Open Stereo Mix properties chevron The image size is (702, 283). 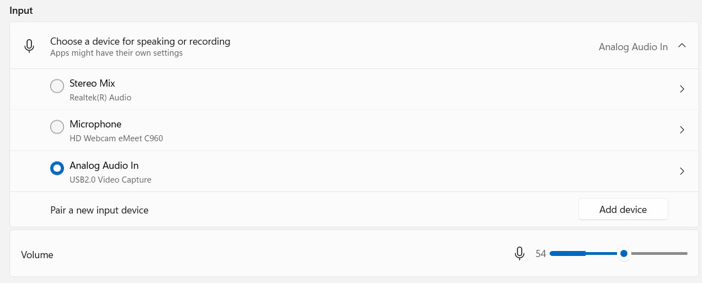[x=682, y=89]
